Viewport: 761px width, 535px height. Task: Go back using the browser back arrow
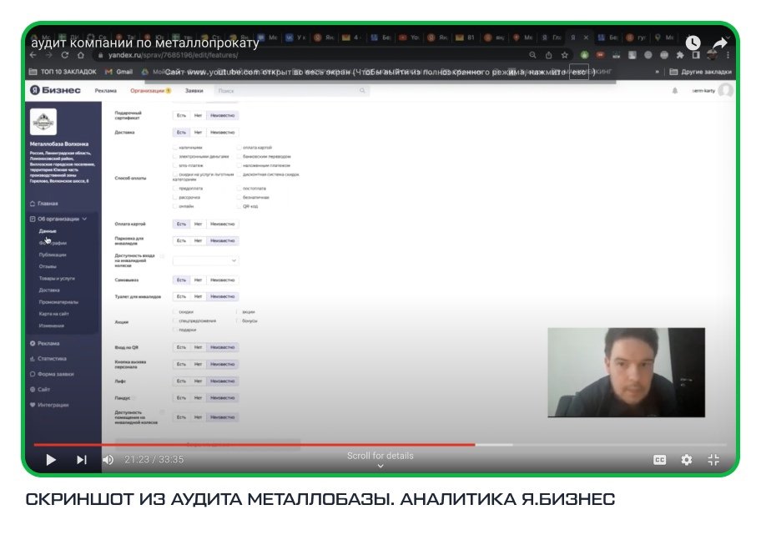[33, 55]
